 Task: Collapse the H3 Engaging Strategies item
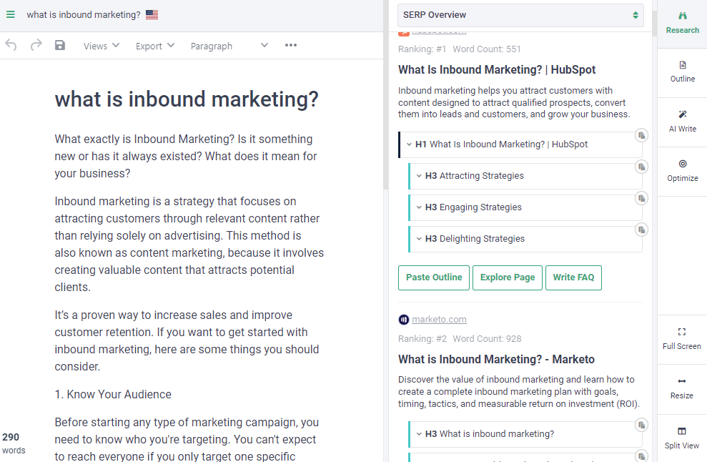click(x=419, y=207)
